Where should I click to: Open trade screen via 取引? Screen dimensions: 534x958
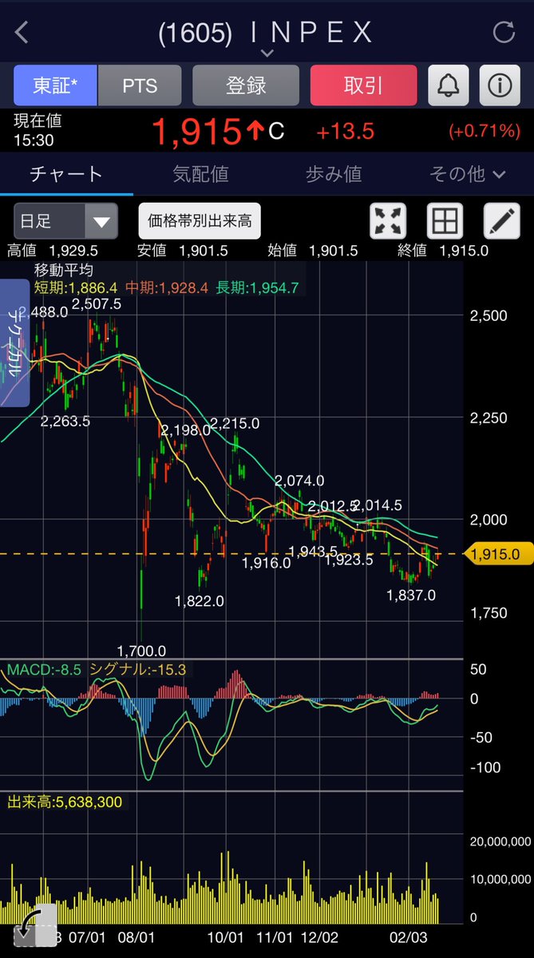(x=363, y=85)
